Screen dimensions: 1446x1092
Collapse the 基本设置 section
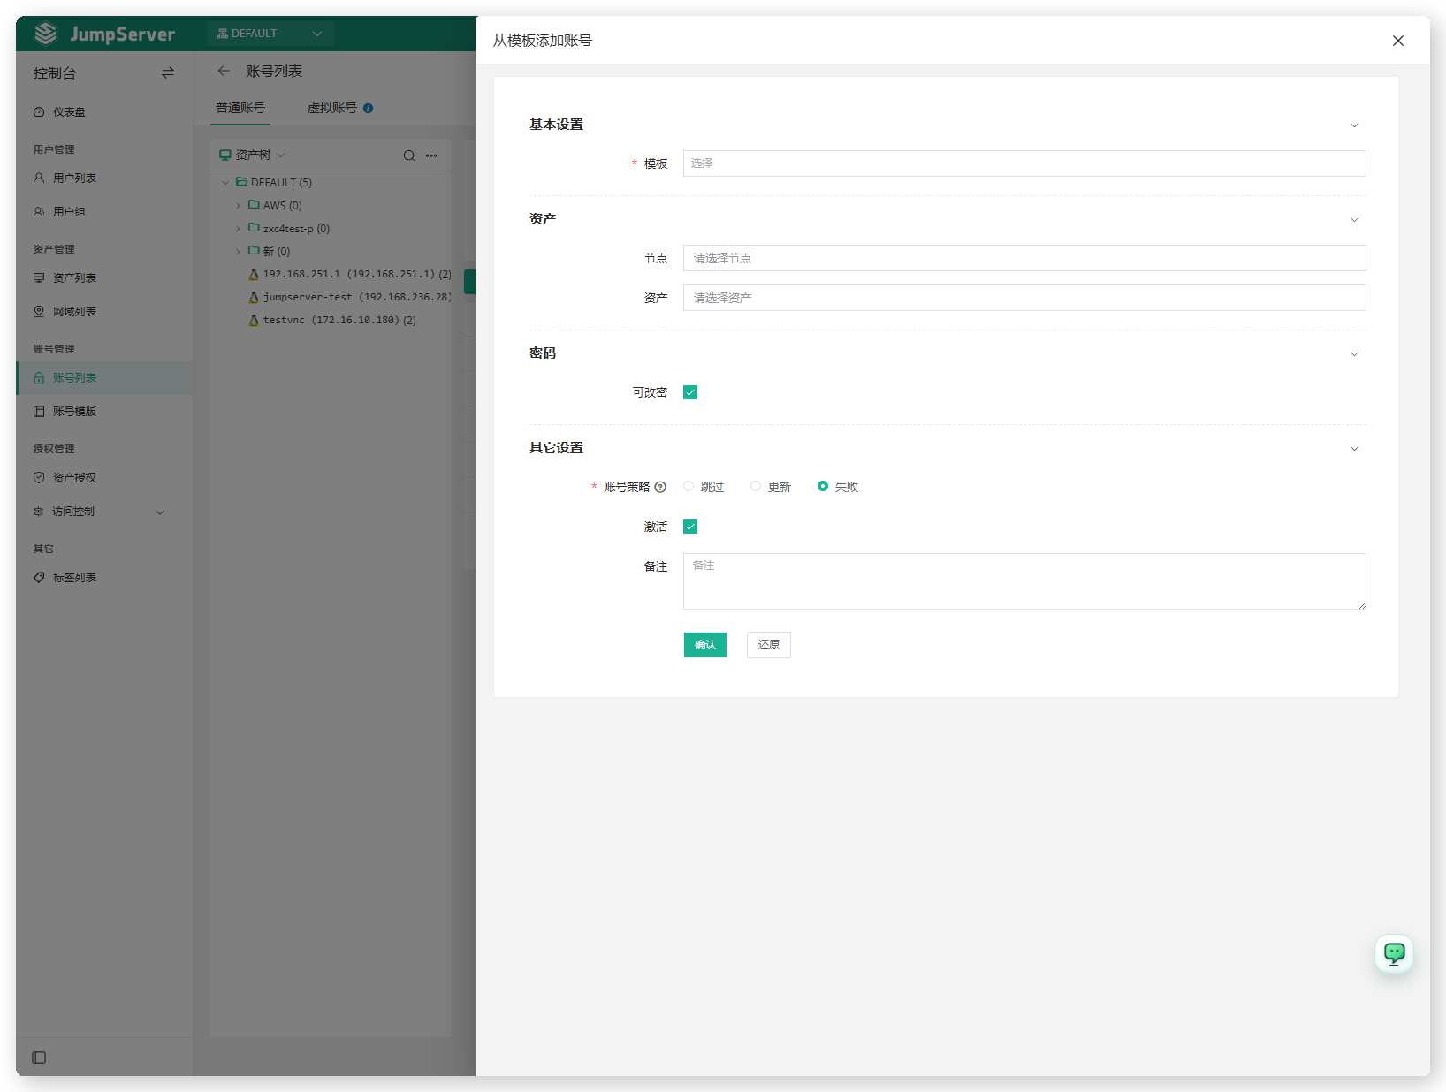(1354, 125)
